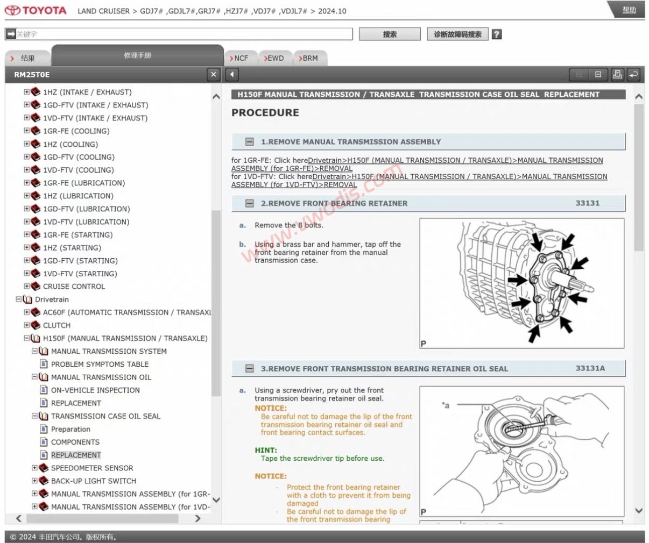Expand the 1GR-FE (LUBRICATION) tree node
Image resolution: width=649 pixels, height=543 pixels.
(x=26, y=183)
